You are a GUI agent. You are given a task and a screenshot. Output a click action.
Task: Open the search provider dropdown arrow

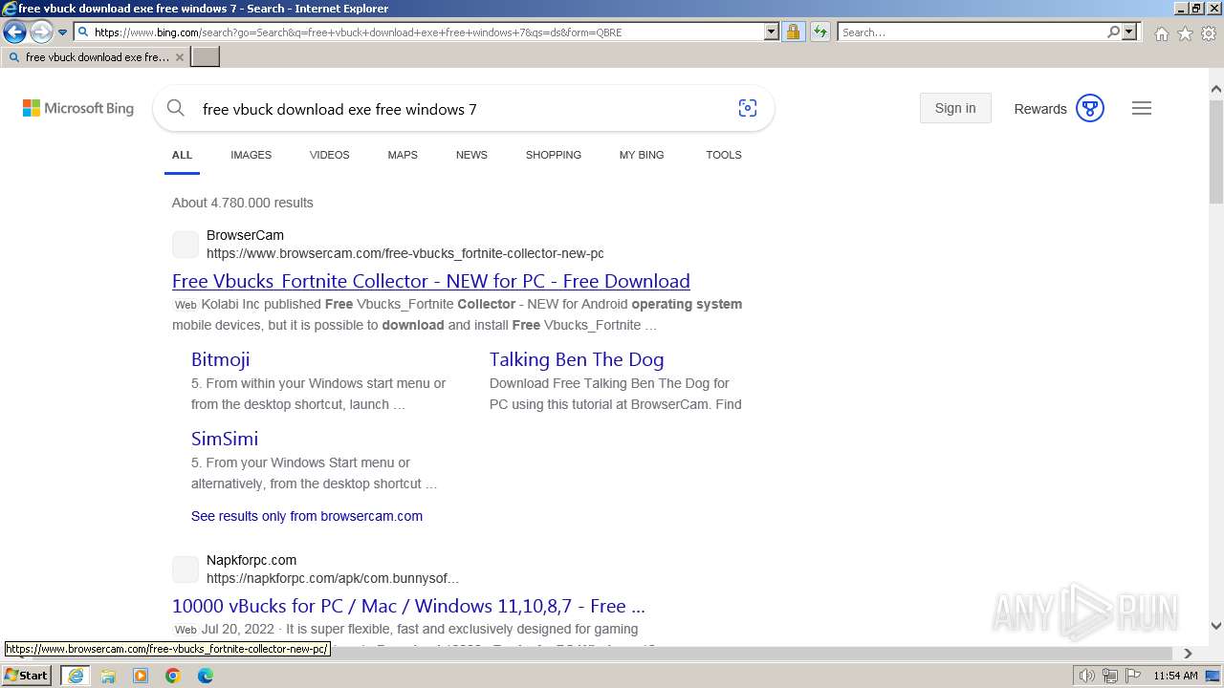point(1129,32)
